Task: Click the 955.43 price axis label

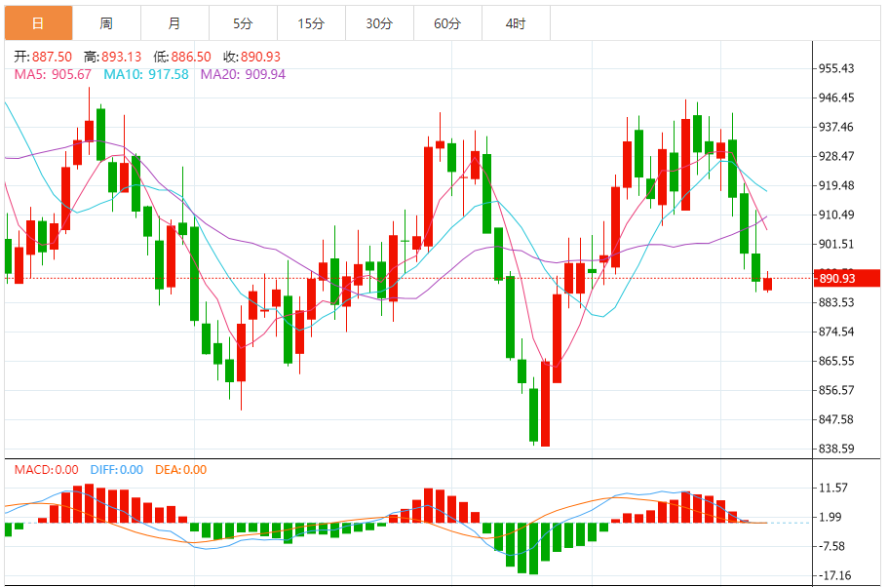Action: pyautogui.click(x=836, y=68)
